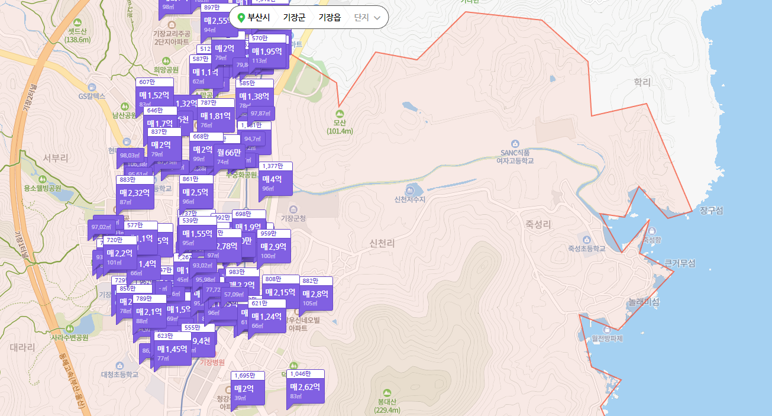This screenshot has width=772, height=416.
Task: Open the 기장읍 town selector
Action: point(330,18)
